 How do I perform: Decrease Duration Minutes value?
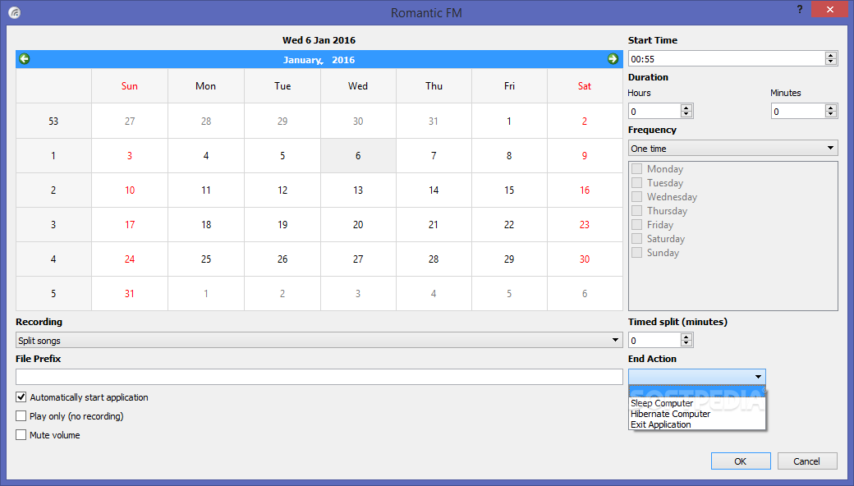[830, 114]
